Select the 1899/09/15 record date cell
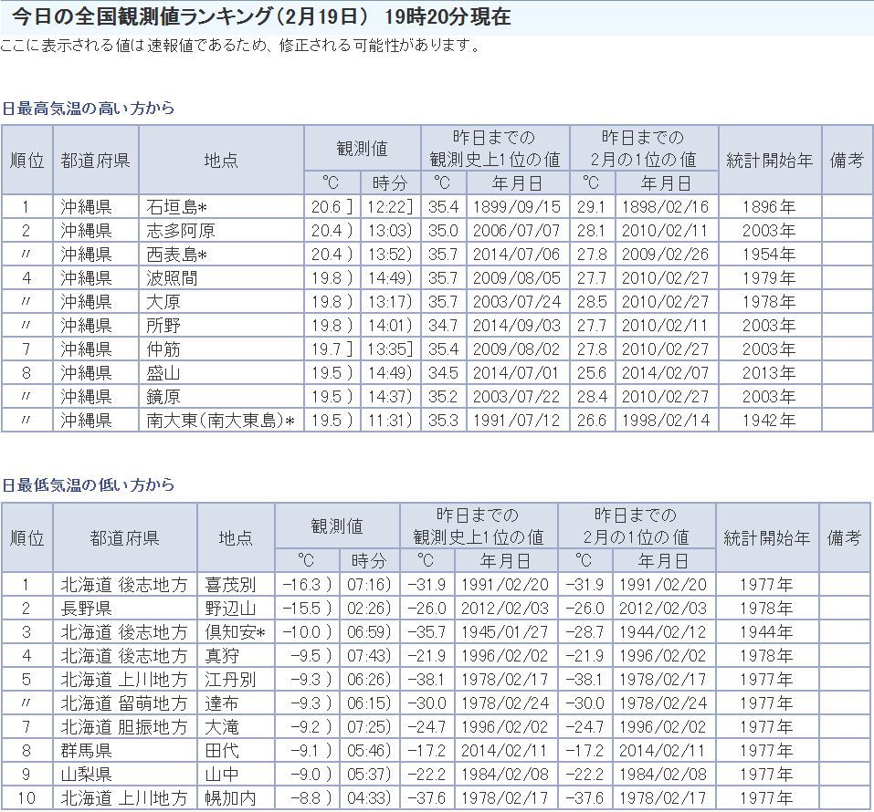This screenshot has width=874, height=812. click(517, 207)
